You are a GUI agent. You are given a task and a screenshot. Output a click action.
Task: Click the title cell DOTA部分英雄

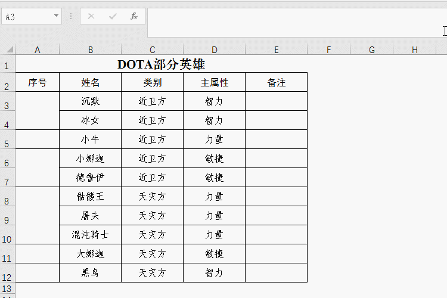[162, 64]
